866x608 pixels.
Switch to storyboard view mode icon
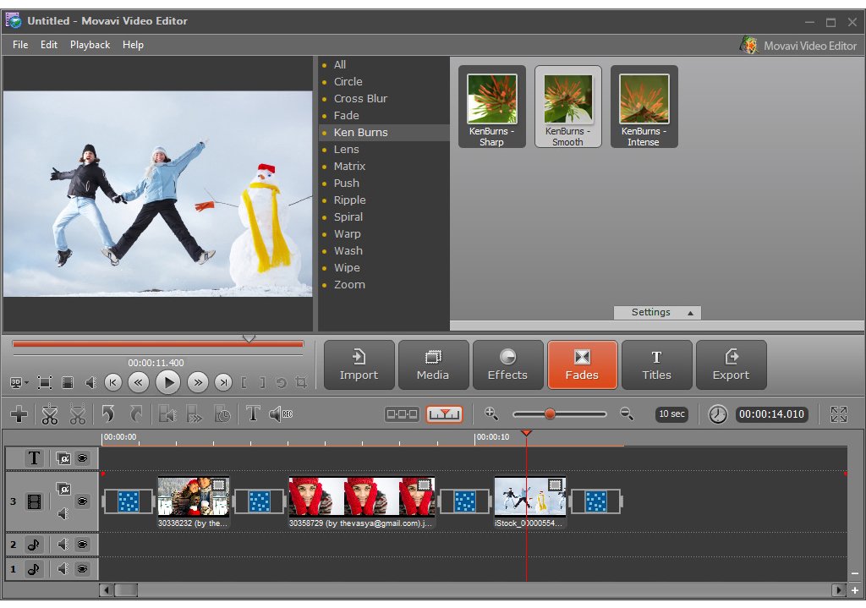(402, 414)
